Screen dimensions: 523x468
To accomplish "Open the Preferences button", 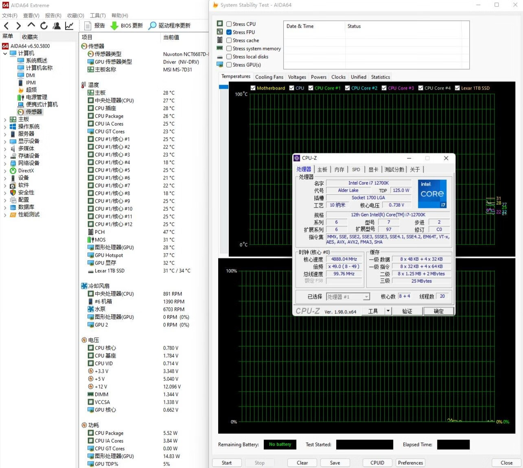I will tap(410, 463).
